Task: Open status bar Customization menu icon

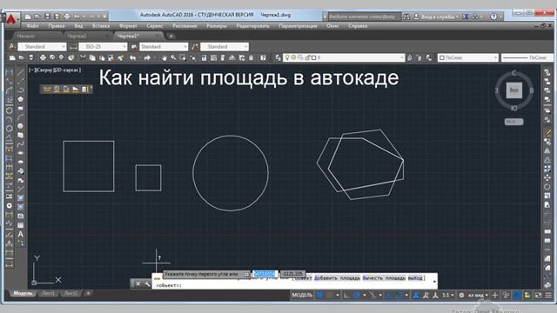Action: [549, 296]
